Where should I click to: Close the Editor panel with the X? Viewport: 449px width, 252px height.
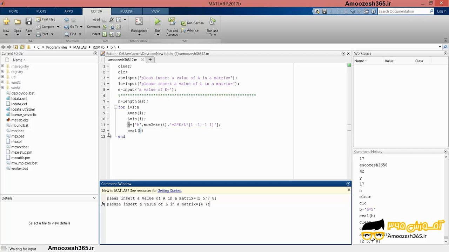(348, 54)
